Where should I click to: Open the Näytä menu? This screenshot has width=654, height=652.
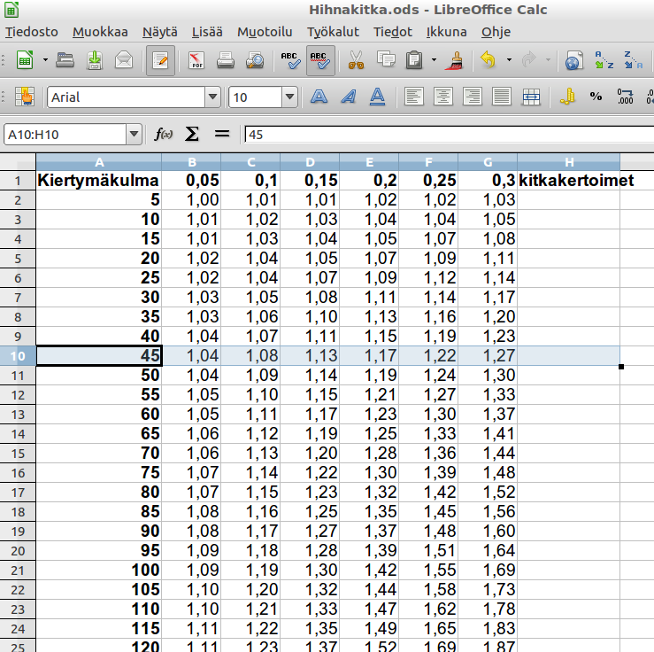pos(160,32)
